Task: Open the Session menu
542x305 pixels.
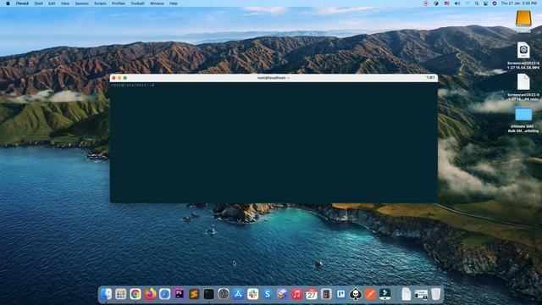Action: click(82, 3)
